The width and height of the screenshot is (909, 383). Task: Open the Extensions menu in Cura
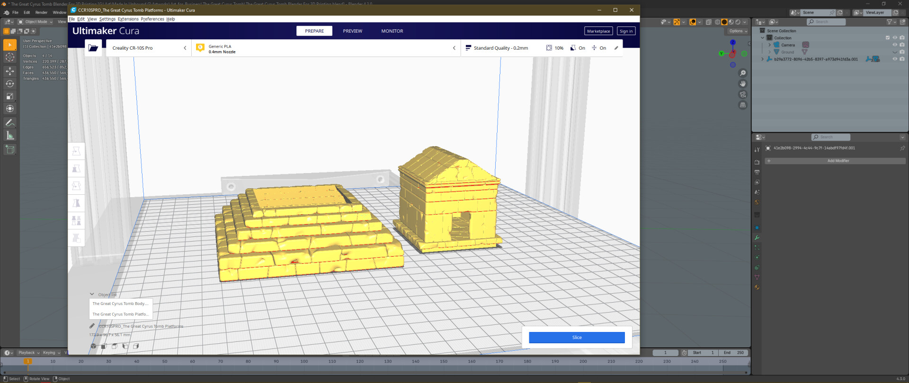(x=128, y=19)
